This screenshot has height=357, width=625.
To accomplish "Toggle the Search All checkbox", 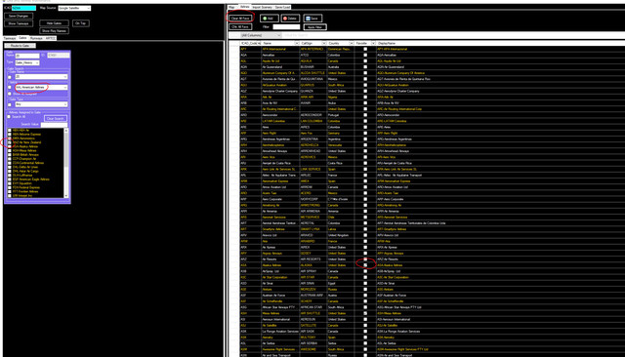I will [9, 117].
